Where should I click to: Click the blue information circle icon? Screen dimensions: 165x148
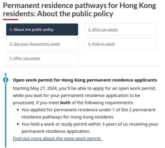coord(6,80)
